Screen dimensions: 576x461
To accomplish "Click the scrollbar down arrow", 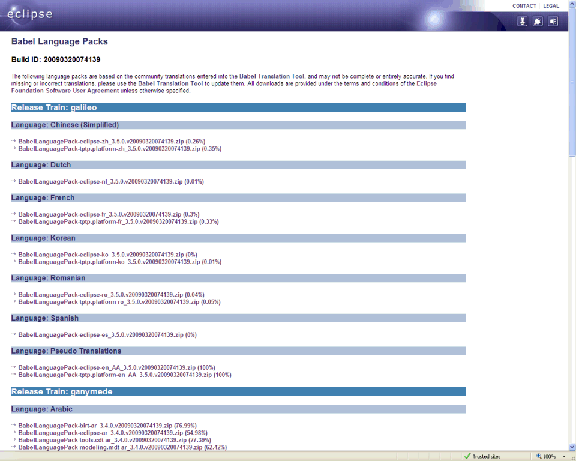I will pos(572,447).
